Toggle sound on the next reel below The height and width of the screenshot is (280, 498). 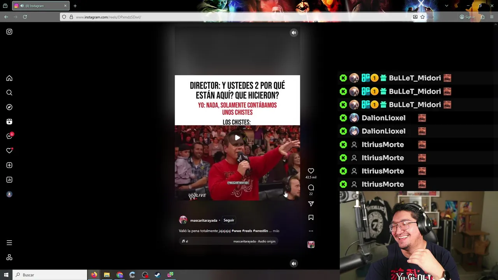coord(294,264)
